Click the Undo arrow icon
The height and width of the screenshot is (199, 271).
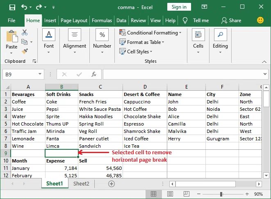point(24,7)
